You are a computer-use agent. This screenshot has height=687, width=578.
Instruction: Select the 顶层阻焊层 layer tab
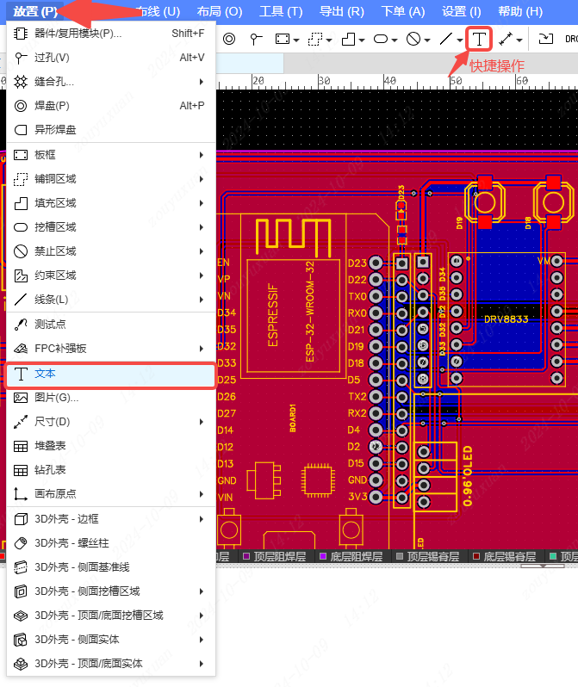275,556
